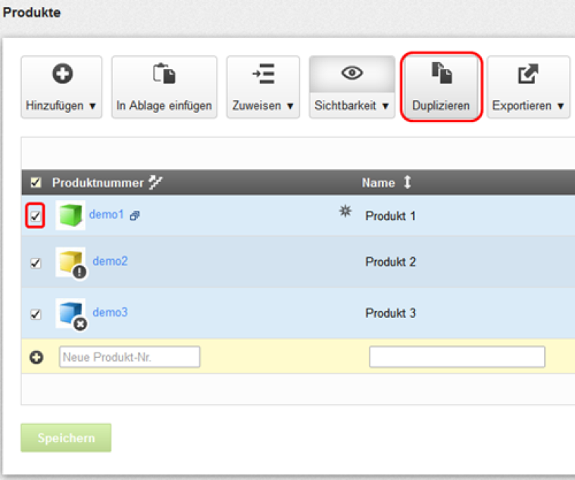Toggle the checkbox for demo3 row
Screen dimensions: 575x480
pyautogui.click(x=36, y=313)
